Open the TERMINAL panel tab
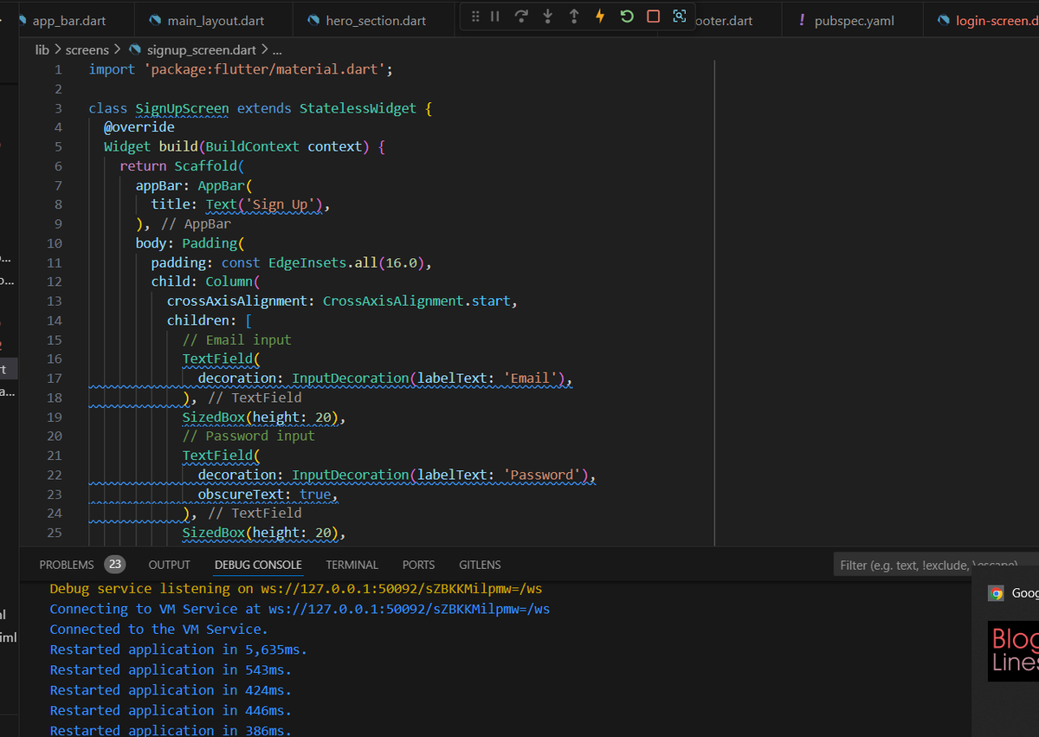Screen dimensions: 1039x737 [x=352, y=565]
